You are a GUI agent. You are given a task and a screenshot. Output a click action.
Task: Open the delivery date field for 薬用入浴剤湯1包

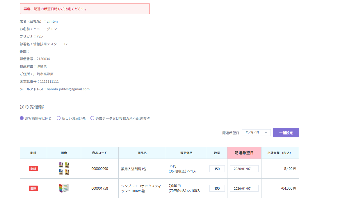244,169
